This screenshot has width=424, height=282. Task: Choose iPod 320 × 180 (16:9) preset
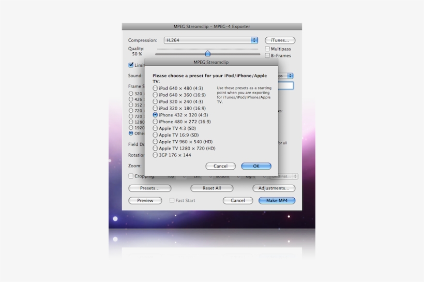(x=179, y=108)
